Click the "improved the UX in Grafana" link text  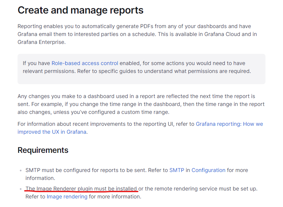click(52, 132)
